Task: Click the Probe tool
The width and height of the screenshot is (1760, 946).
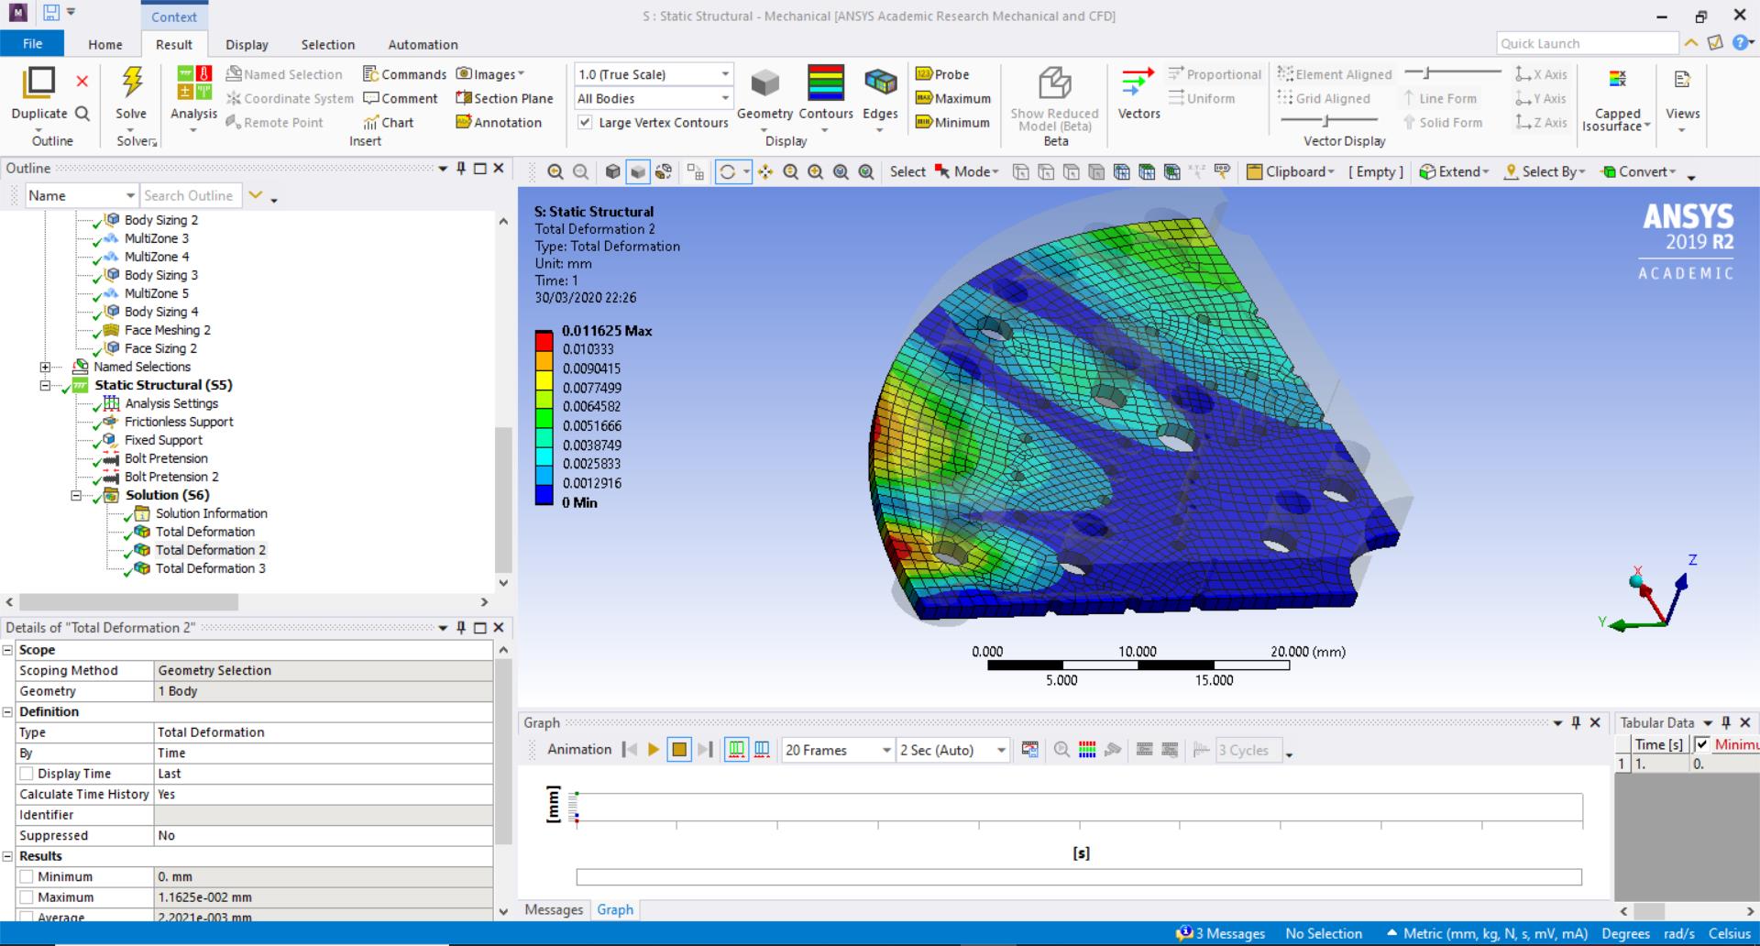Action: [x=942, y=74]
